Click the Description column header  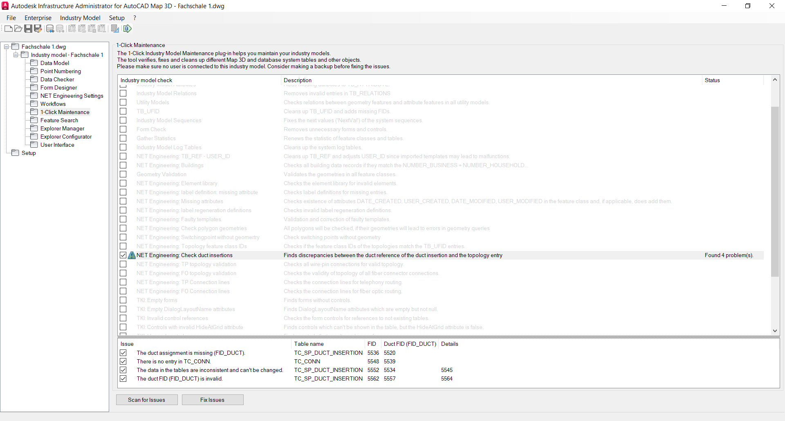491,80
